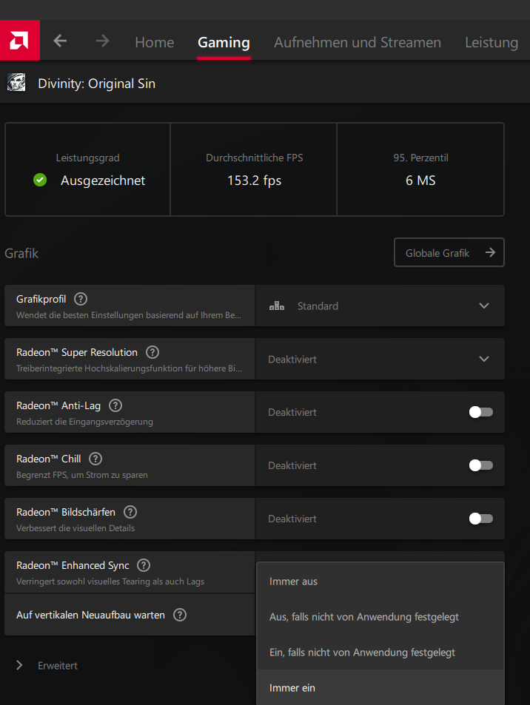530x705 pixels.
Task: Click the Divinity: Original Sin game icon
Action: click(x=16, y=83)
